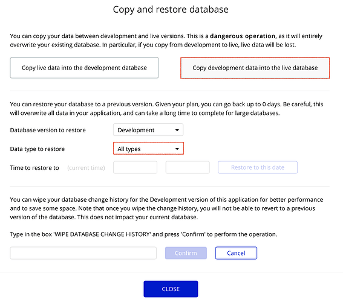Click the bold dangerous operation warning text
Viewport: 343px width, 302px height.
tap(243, 36)
